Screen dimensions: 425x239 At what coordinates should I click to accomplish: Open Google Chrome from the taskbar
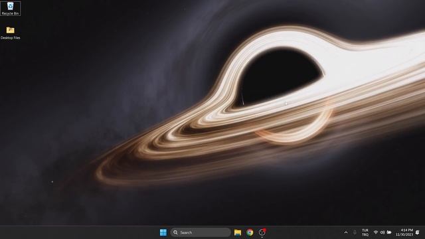(x=250, y=232)
